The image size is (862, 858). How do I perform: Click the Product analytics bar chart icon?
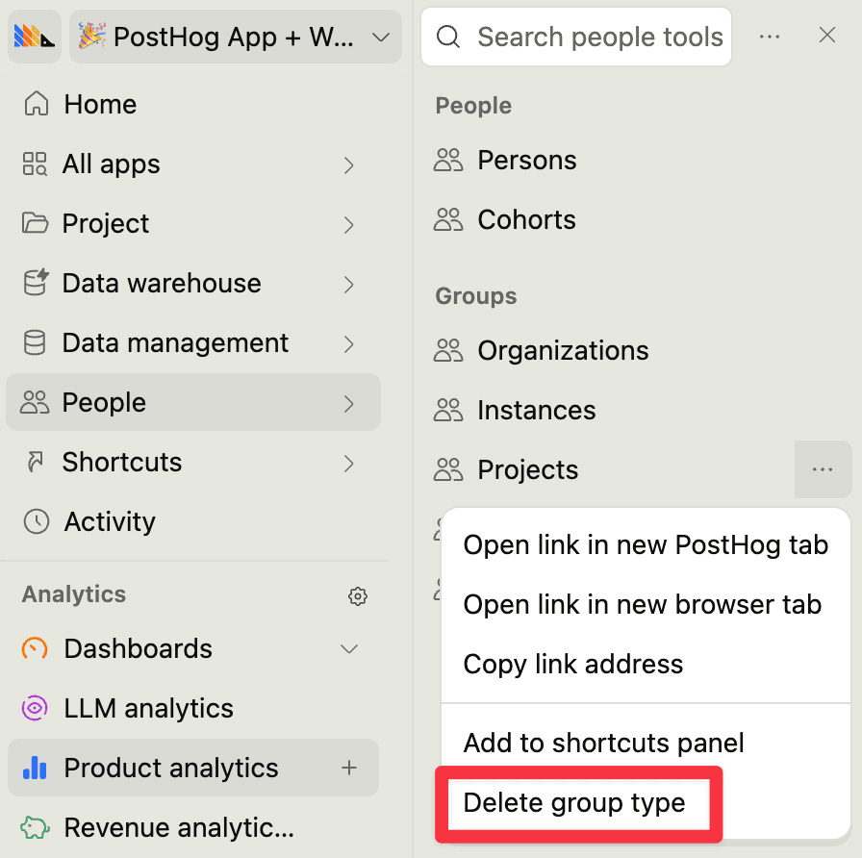[35, 768]
